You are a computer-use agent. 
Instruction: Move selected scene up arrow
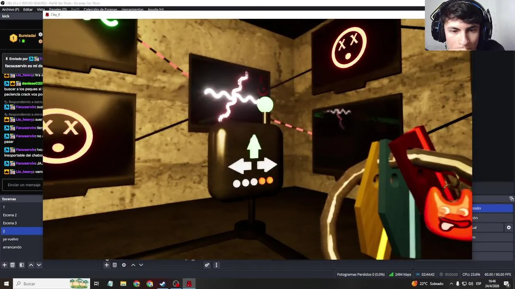coord(31,265)
